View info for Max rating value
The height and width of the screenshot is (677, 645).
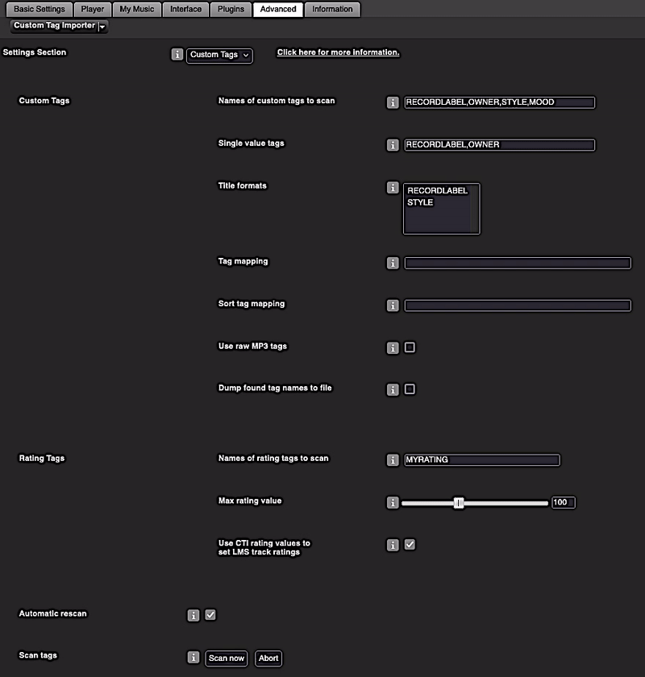393,503
